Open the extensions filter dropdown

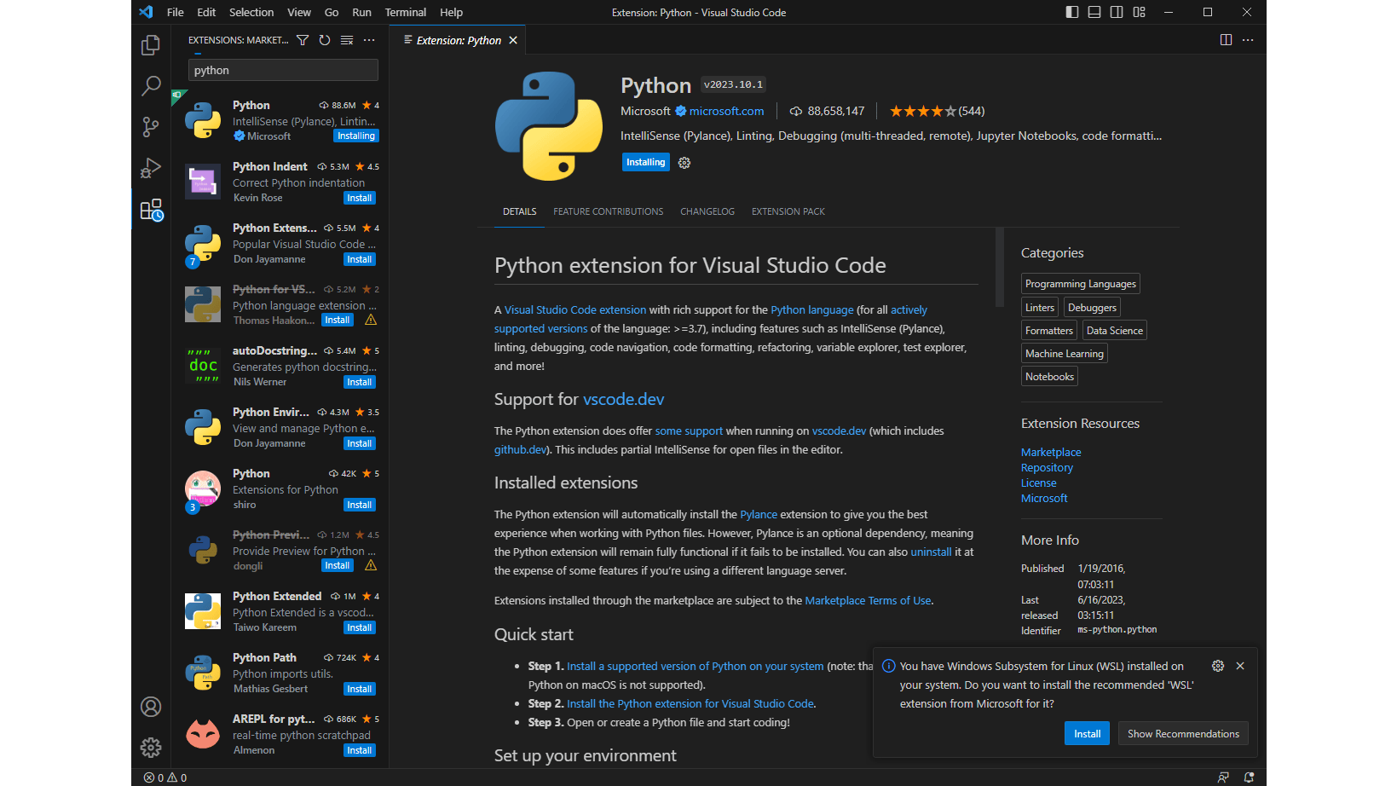303,39
